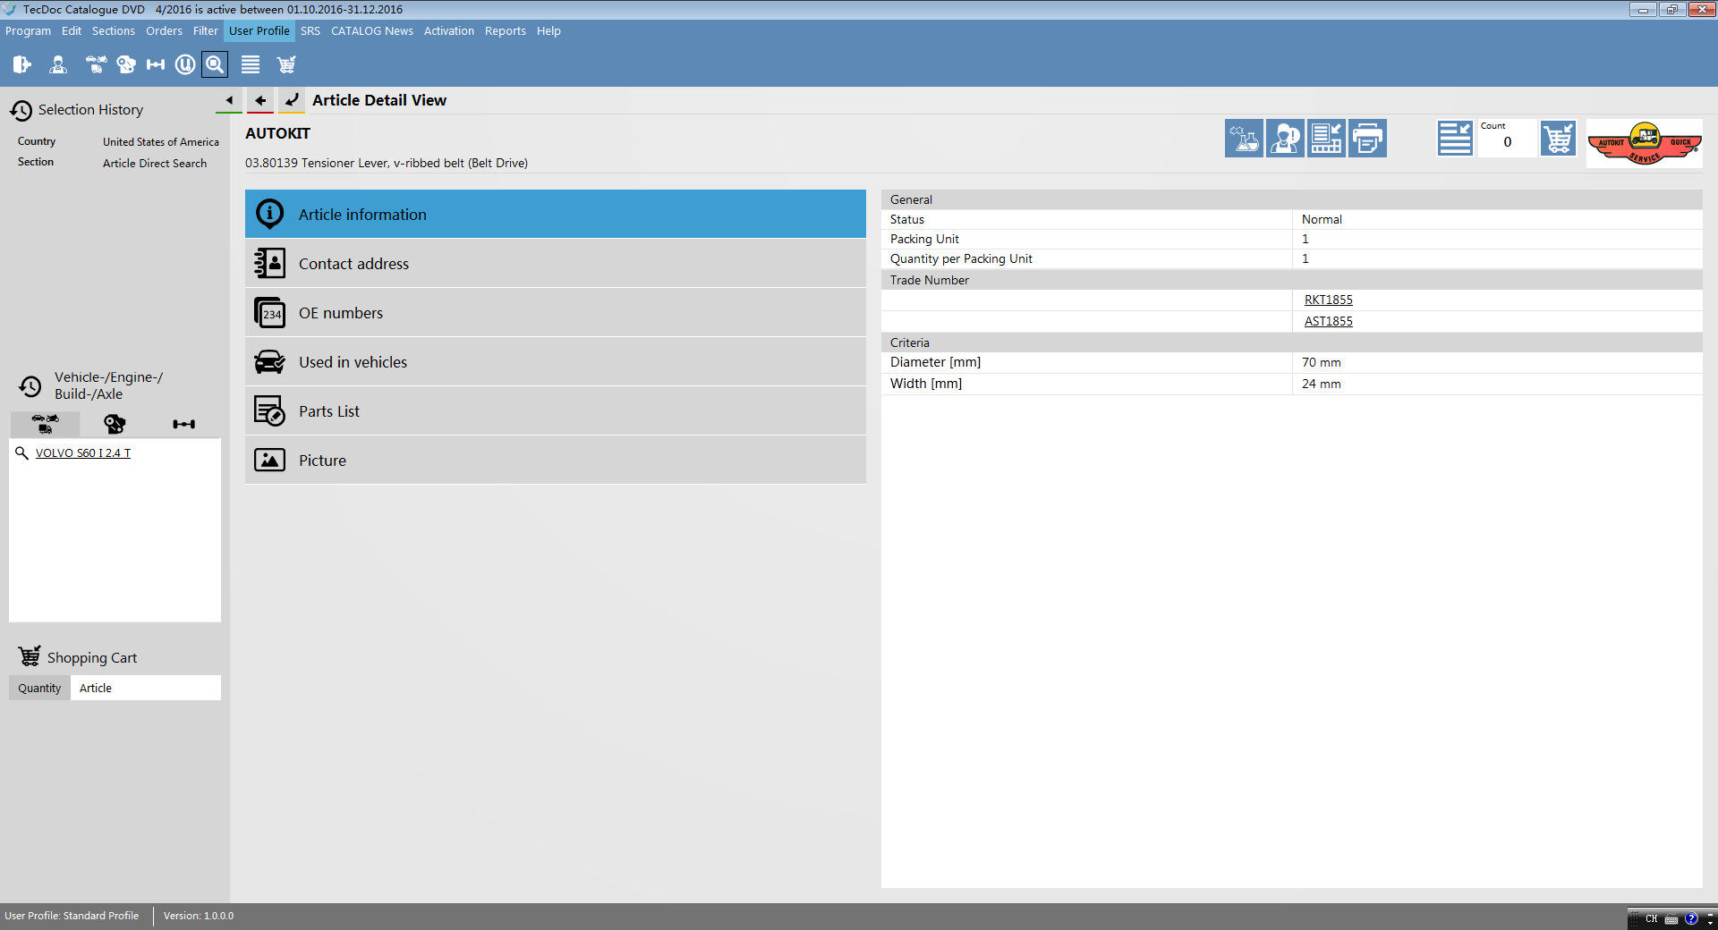Click 'User Profile: Standard Profile' in status bar

(x=72, y=916)
